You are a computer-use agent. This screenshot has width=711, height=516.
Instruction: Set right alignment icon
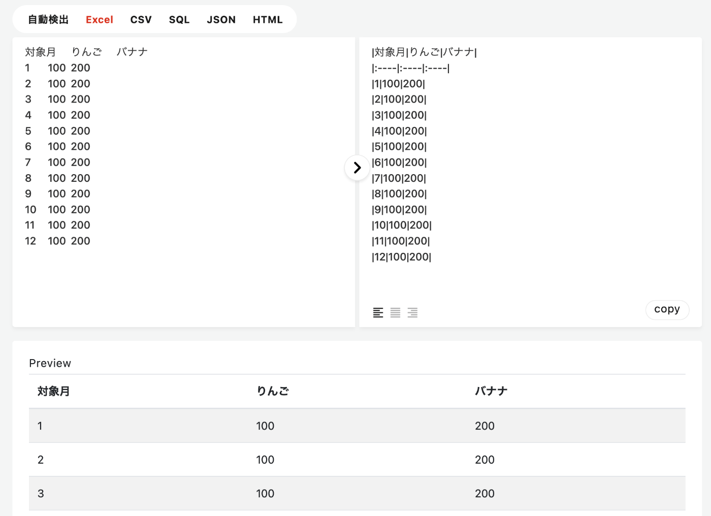(x=412, y=313)
